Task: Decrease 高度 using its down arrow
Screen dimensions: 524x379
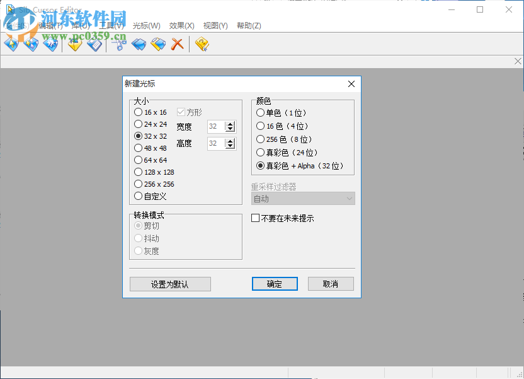Action: pyautogui.click(x=231, y=146)
